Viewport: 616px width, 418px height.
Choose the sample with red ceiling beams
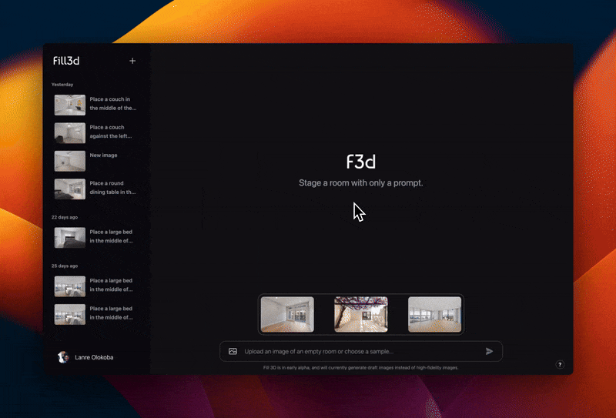point(361,314)
